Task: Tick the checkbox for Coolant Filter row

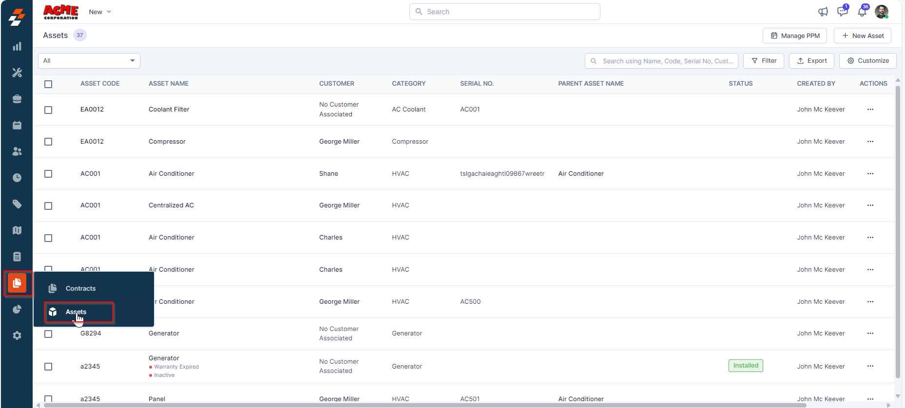Action: [x=48, y=110]
